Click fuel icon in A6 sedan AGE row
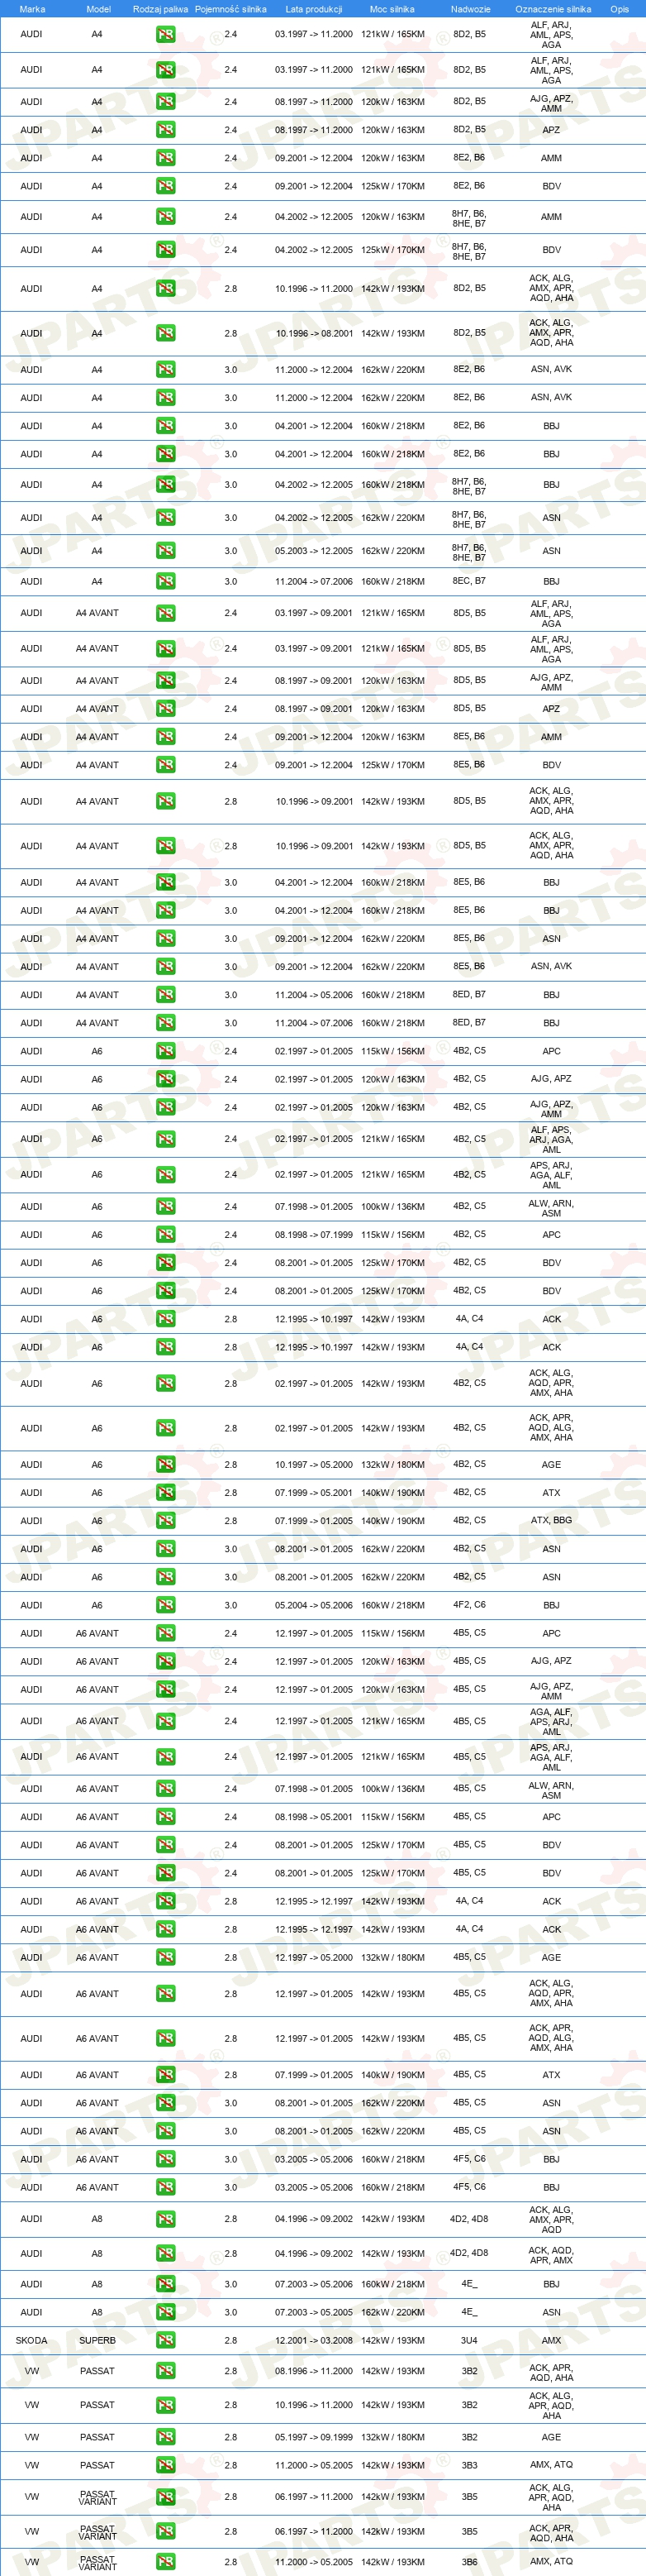646x2576 pixels. [166, 1465]
